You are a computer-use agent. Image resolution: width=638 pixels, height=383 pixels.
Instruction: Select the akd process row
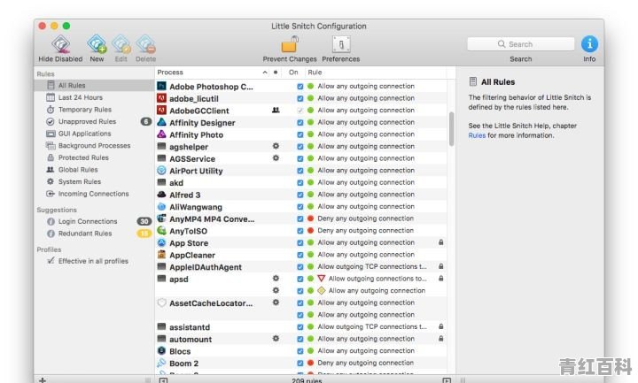pyautogui.click(x=301, y=183)
